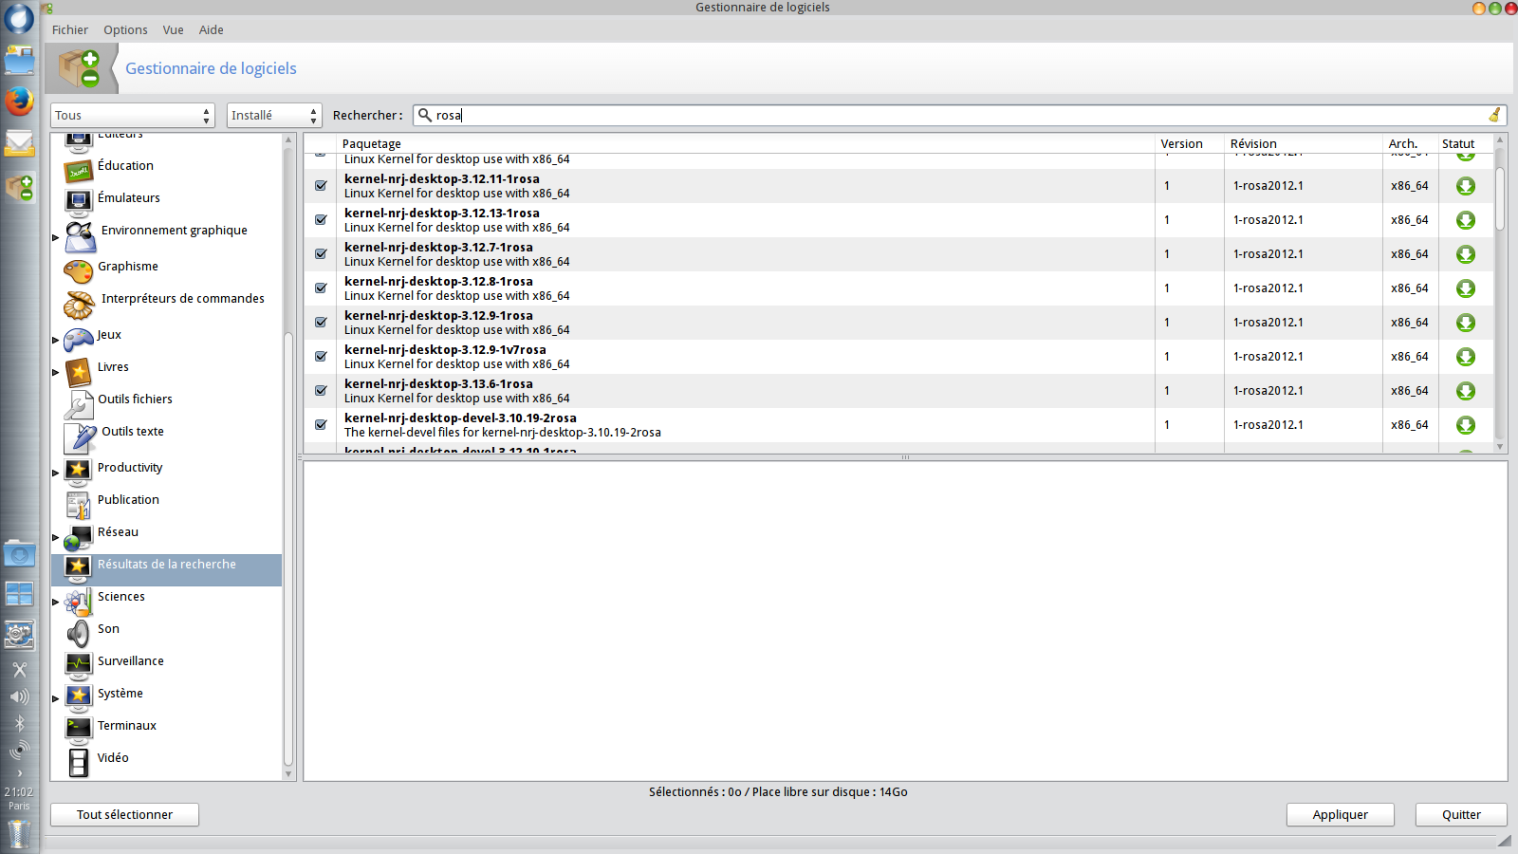Click the 'Tout sélectionner' button

coord(124,815)
